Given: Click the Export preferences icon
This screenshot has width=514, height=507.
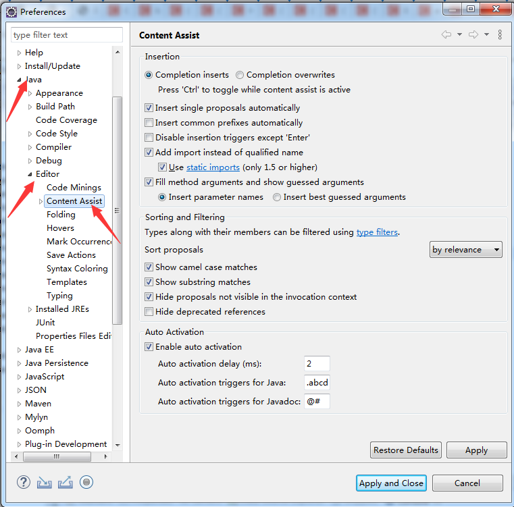Looking at the screenshot, I should pos(66,482).
